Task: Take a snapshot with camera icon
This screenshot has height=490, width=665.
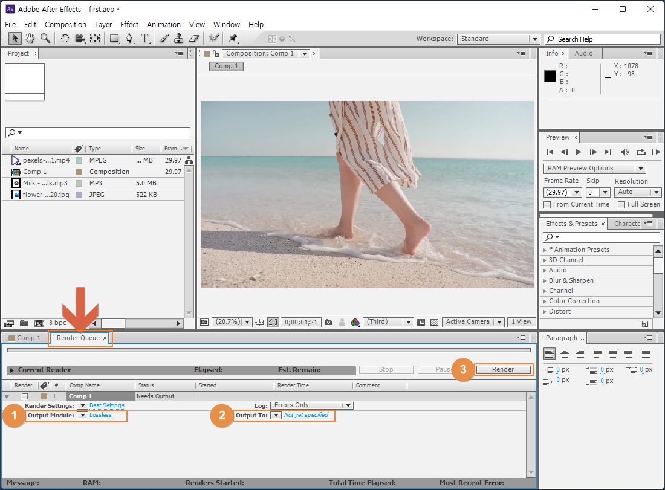Action: (x=328, y=322)
